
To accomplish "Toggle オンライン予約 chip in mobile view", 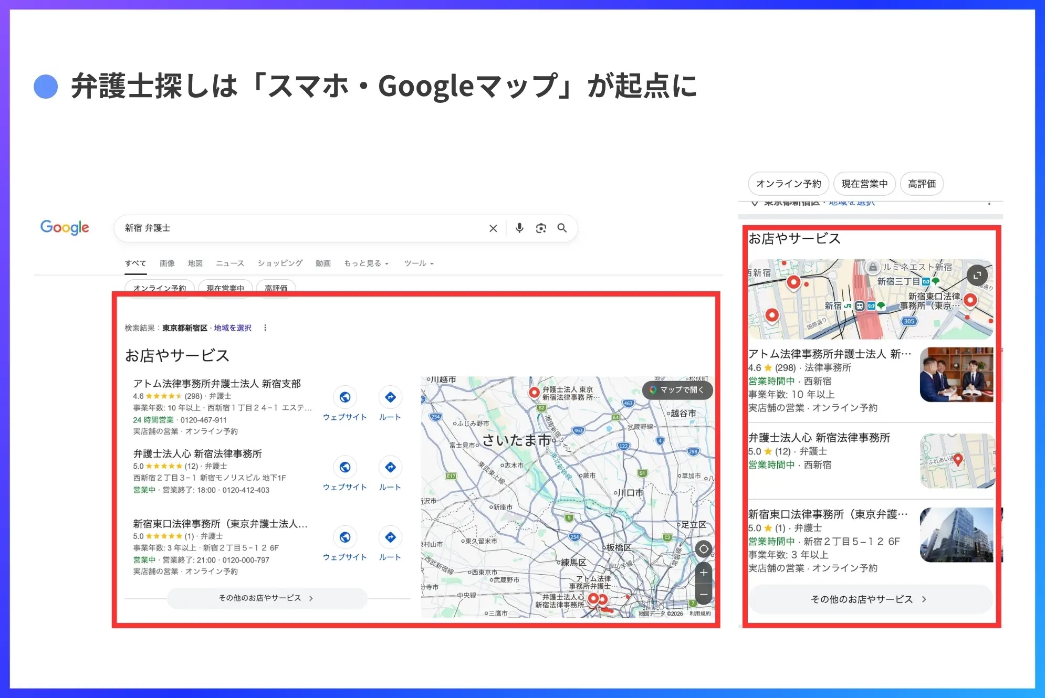I will (x=788, y=184).
